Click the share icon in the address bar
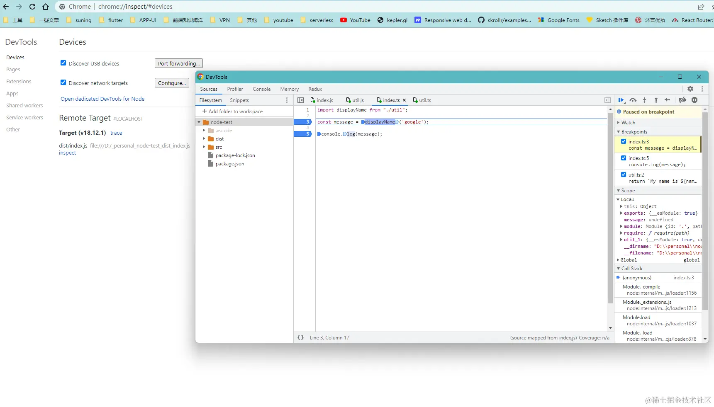The height and width of the screenshot is (407, 714). (701, 7)
